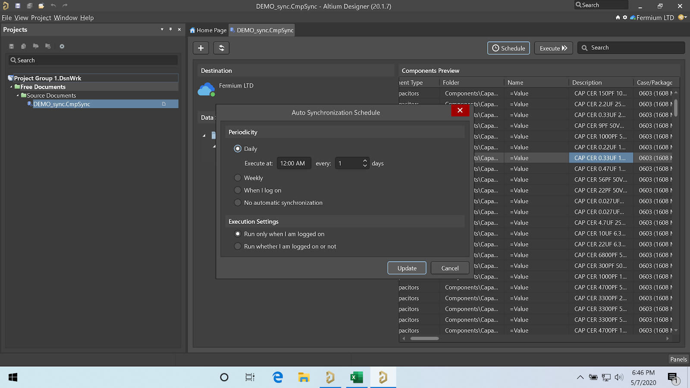Click the title bar Search field

click(x=601, y=5)
